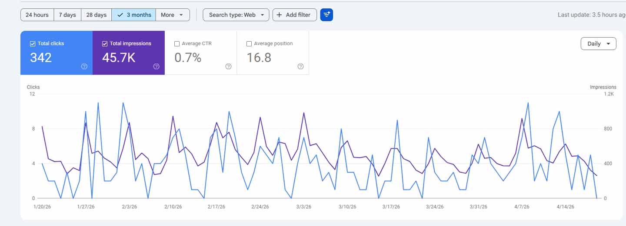Click checkmark icon on 3 months

[120, 15]
